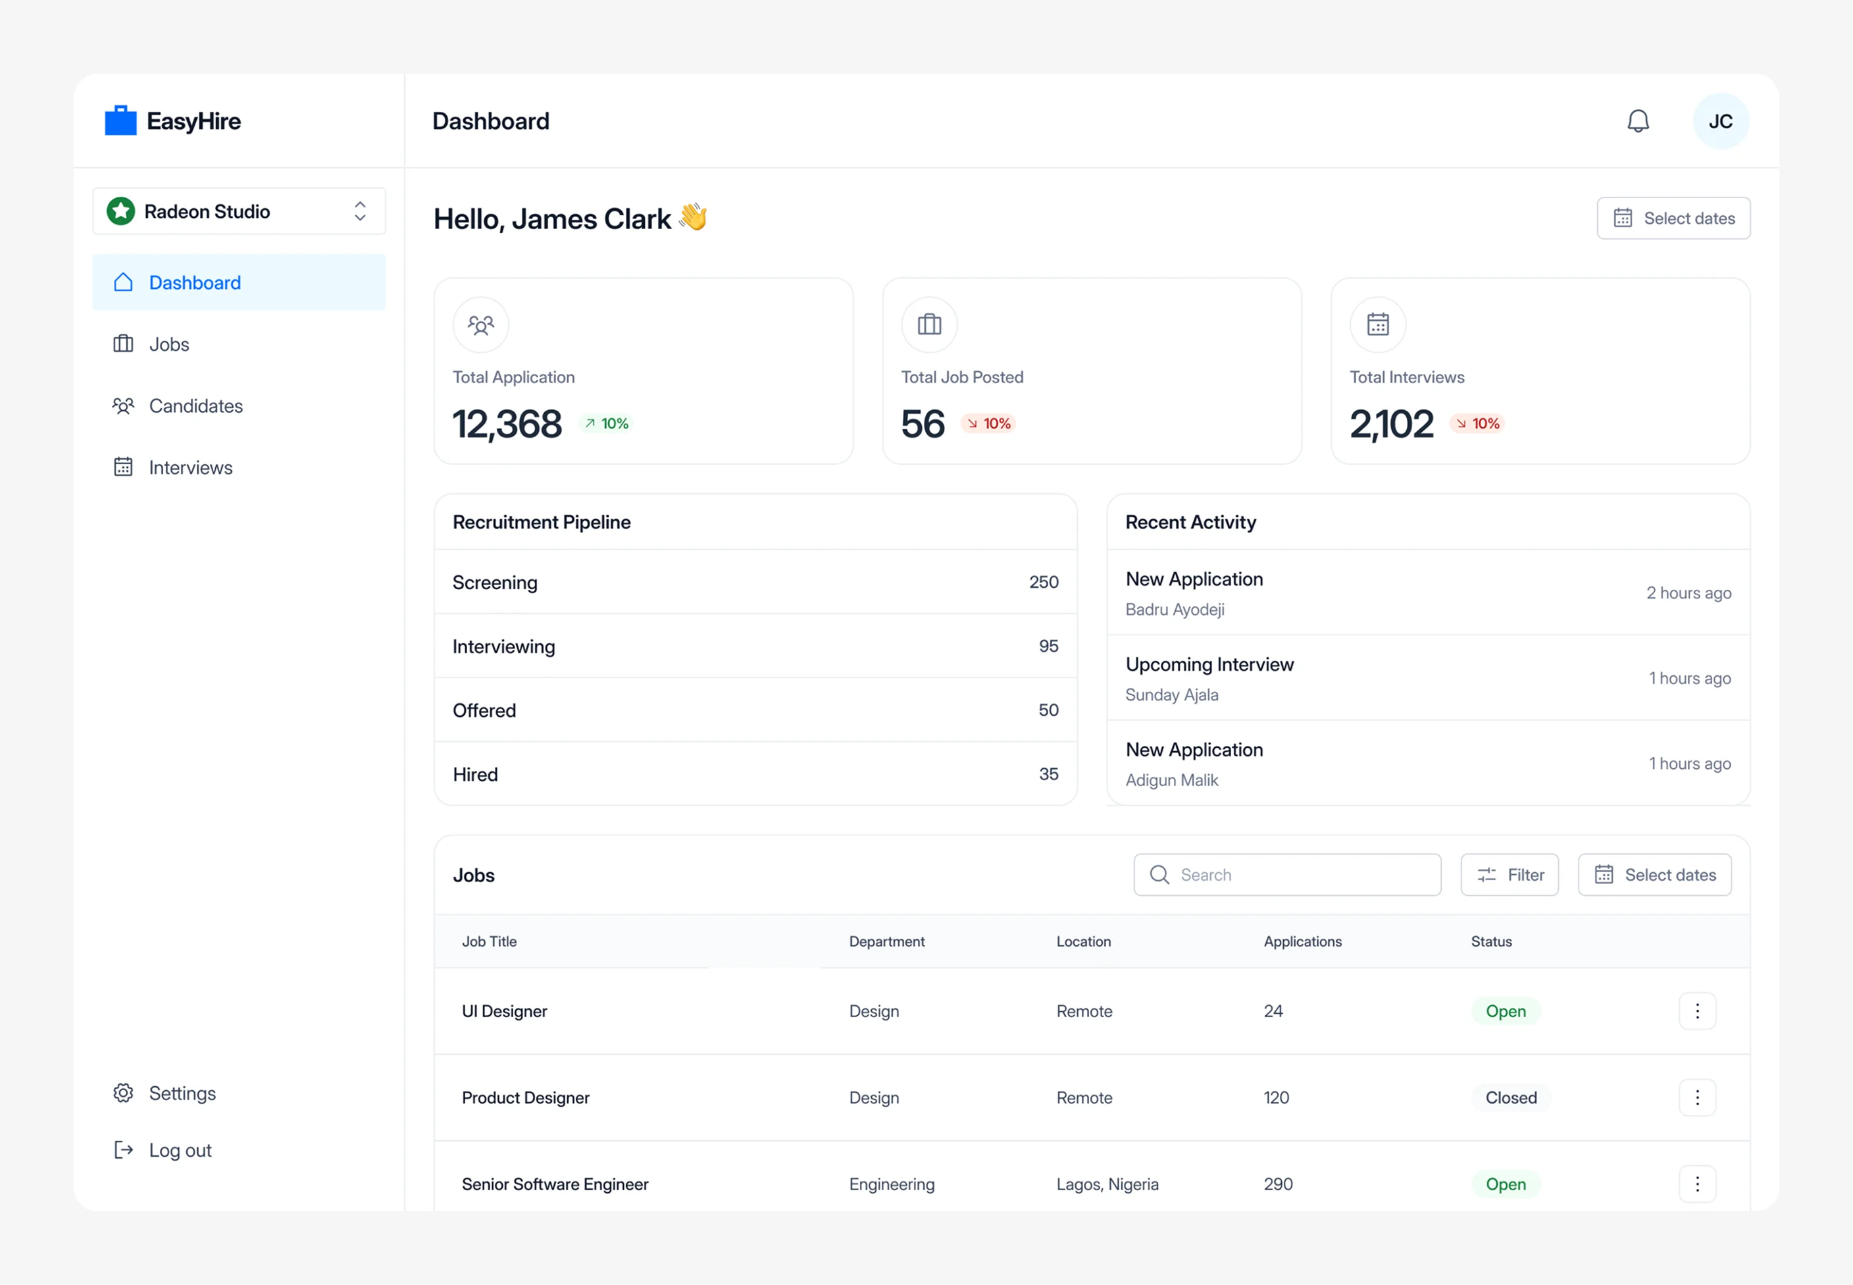Click the 2,102 total interviews value

tap(1391, 423)
